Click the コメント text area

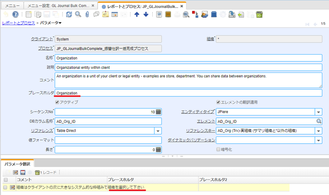pos(189,80)
